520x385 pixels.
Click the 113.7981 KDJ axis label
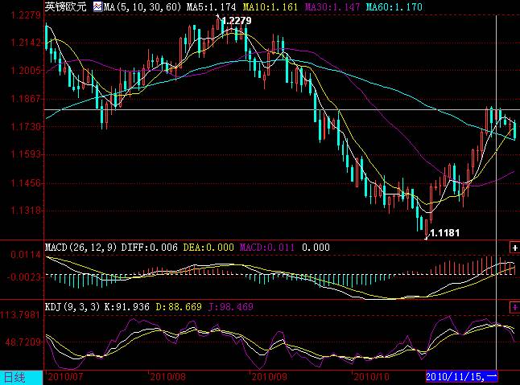pyautogui.click(x=22, y=314)
